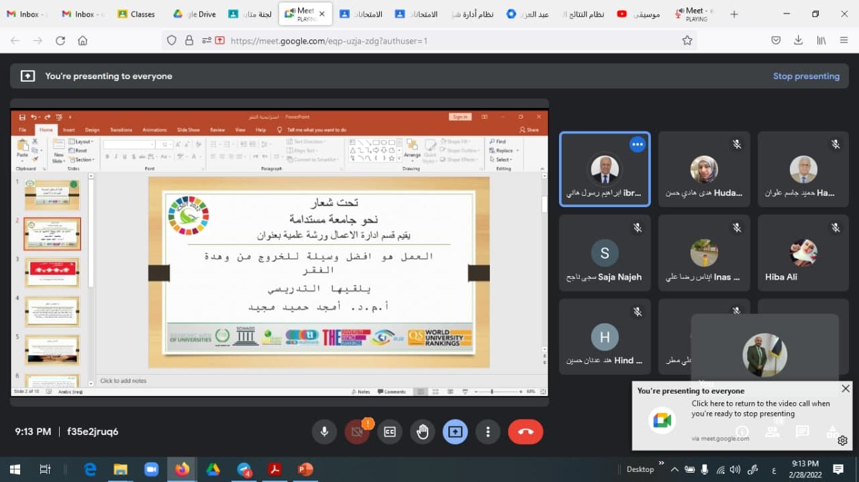Mute the microphone in Meet call
This screenshot has height=482, width=859.
coord(324,432)
